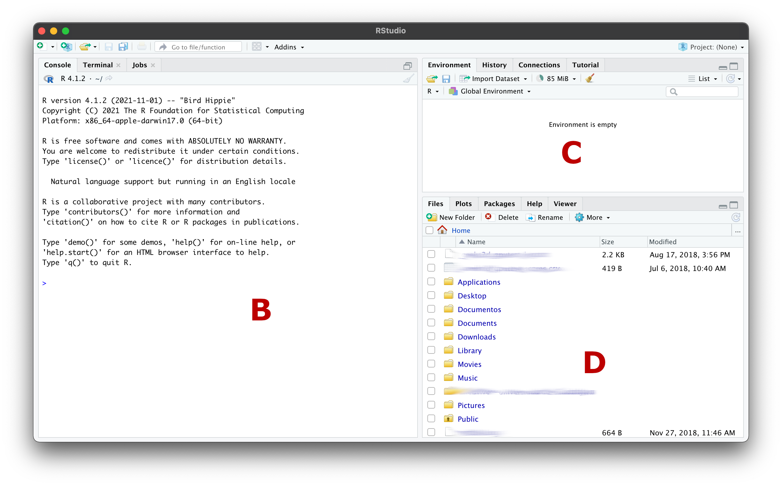Open the More menu in Files pane
Screen dimensions: 782x486
592,218
